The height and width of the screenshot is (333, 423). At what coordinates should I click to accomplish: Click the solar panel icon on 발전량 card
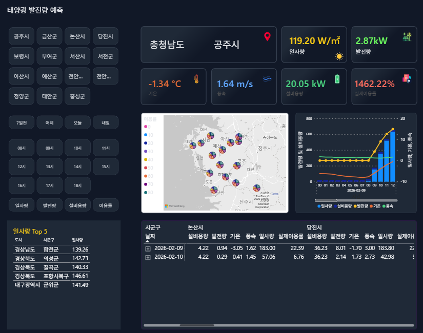407,37
